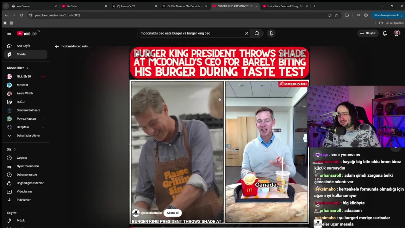405x228 pixels.
Task: Open the Oluştur create menu
Action: click(x=368, y=33)
